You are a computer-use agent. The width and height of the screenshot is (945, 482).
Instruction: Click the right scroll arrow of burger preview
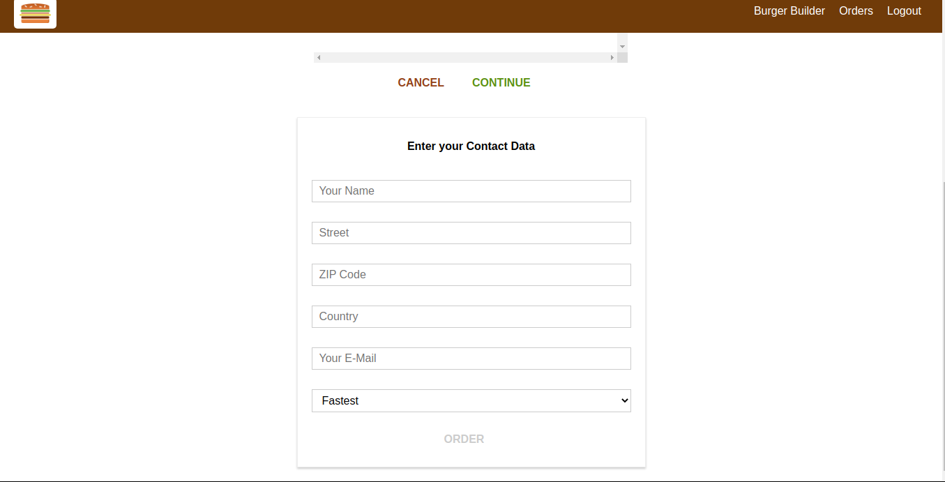click(x=612, y=57)
